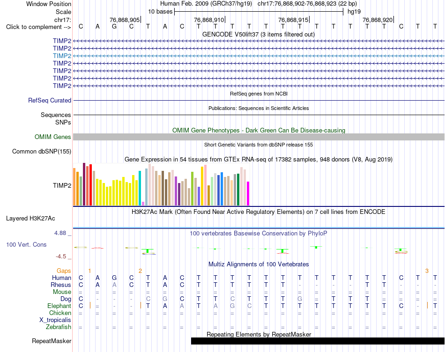Image resolution: width=445 pixels, height=352 pixels.
Task: Click the Multiz Alignments of 100 Vertebrates title
Action: [259, 264]
